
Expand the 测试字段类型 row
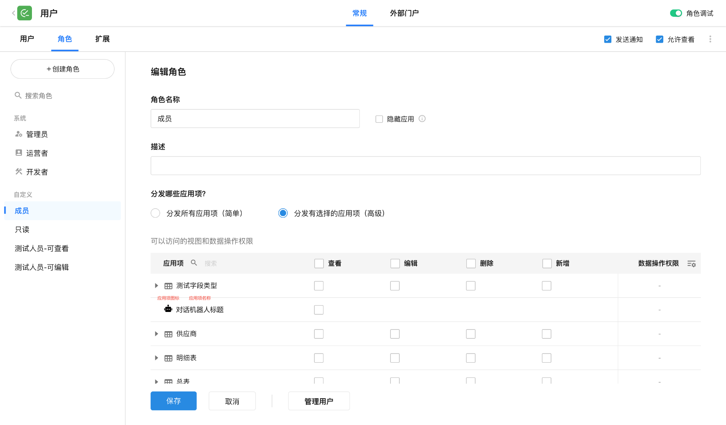coord(157,286)
